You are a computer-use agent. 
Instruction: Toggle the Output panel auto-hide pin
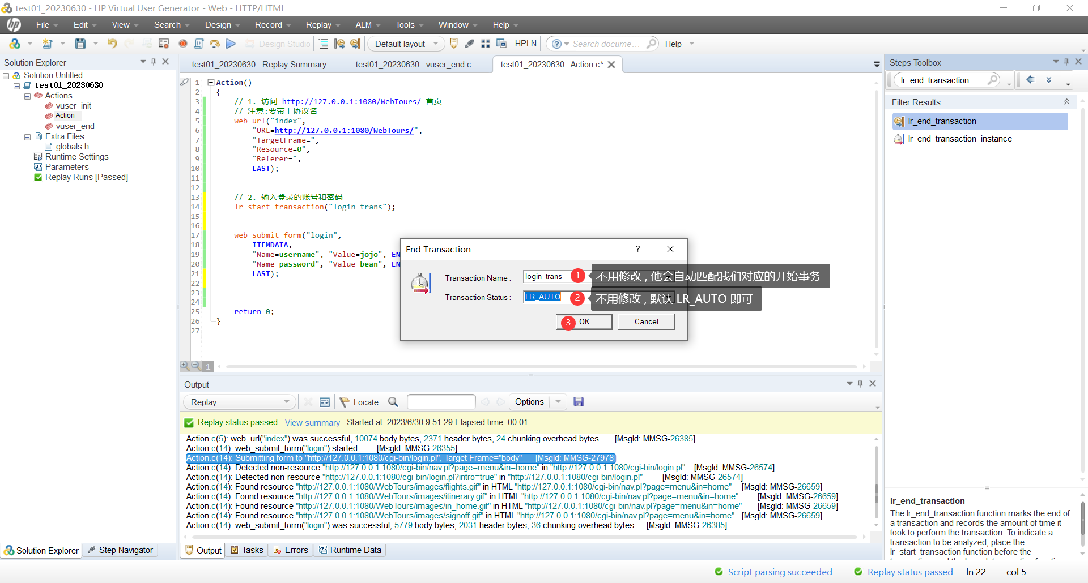click(860, 384)
